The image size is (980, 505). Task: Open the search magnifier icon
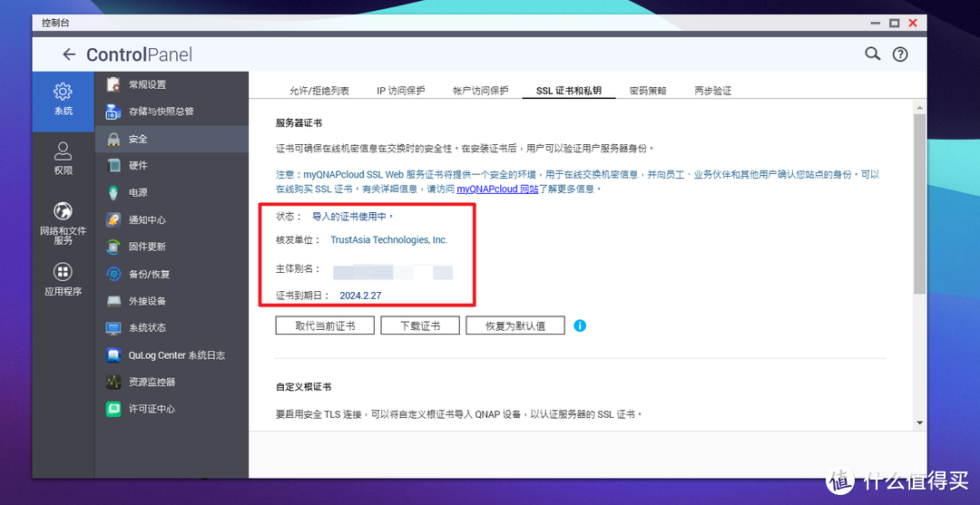click(x=872, y=54)
